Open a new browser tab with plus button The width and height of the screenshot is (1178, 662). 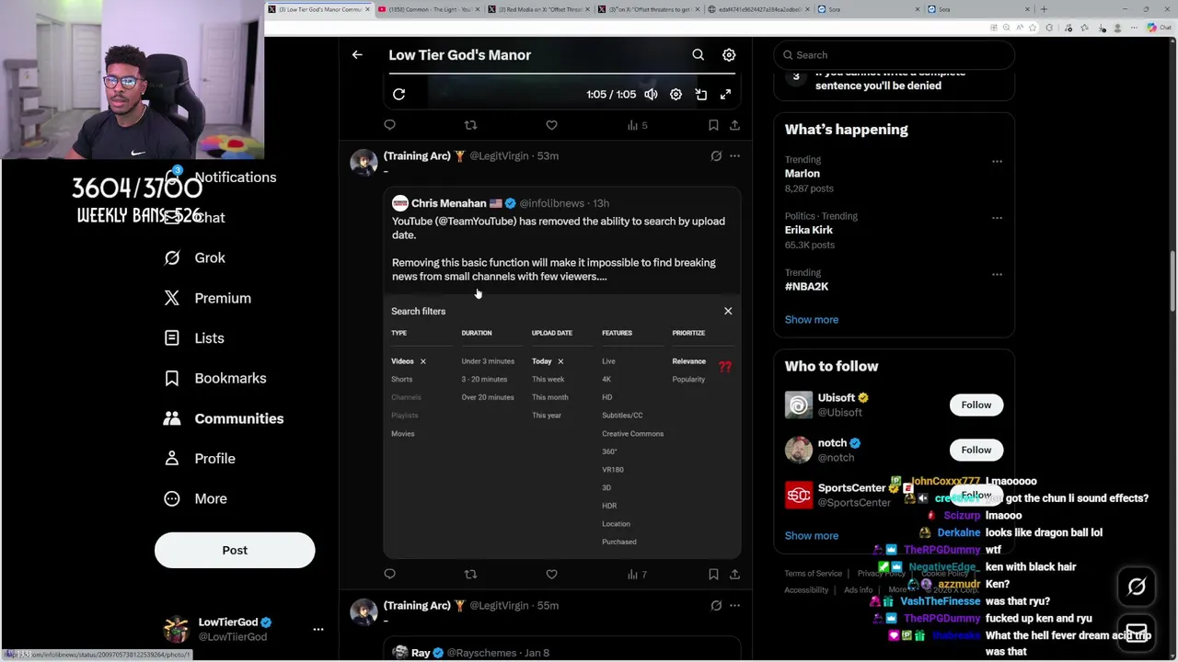point(1044,9)
